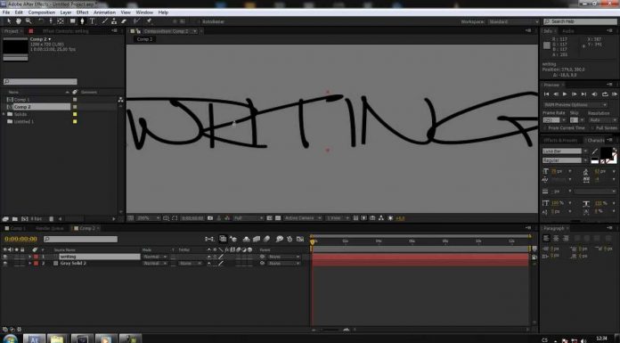Play the preview in the Preview panel
Screen dimensions: 620x343
pos(565,94)
